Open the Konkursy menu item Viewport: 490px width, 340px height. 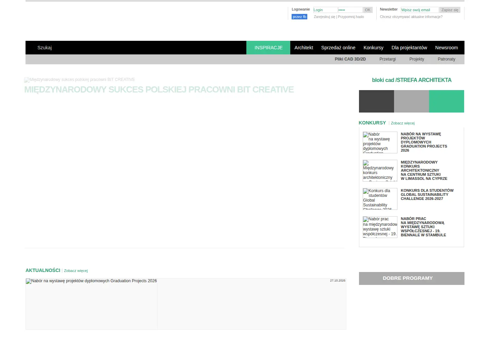[x=373, y=48]
